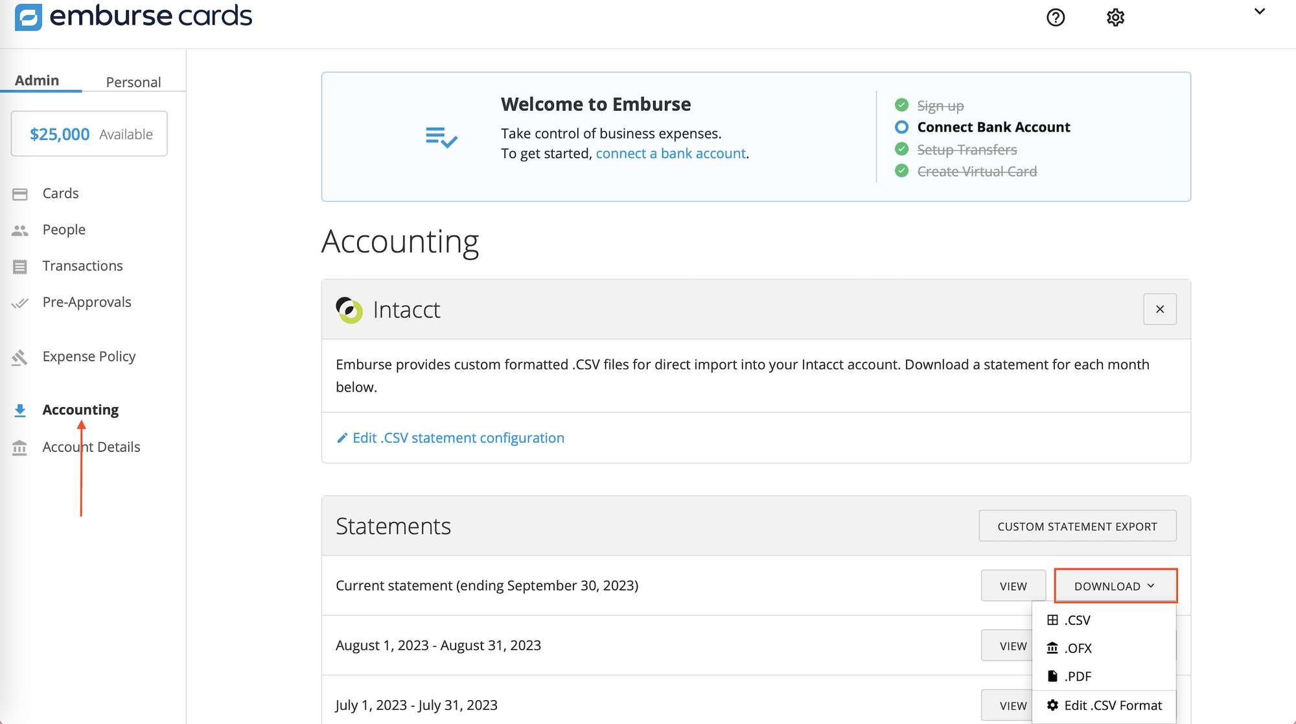Image resolution: width=1296 pixels, height=724 pixels.
Task: Dismiss the Intacct integration panel
Action: tap(1159, 309)
